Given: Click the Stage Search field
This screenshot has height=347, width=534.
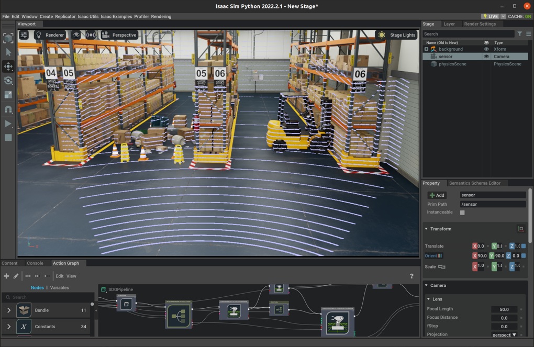Looking at the screenshot, I should [x=468, y=33].
